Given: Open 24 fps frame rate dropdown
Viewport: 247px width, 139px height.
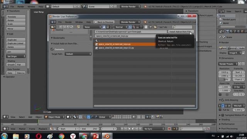Looking at the screenshot, I should point(239,87).
